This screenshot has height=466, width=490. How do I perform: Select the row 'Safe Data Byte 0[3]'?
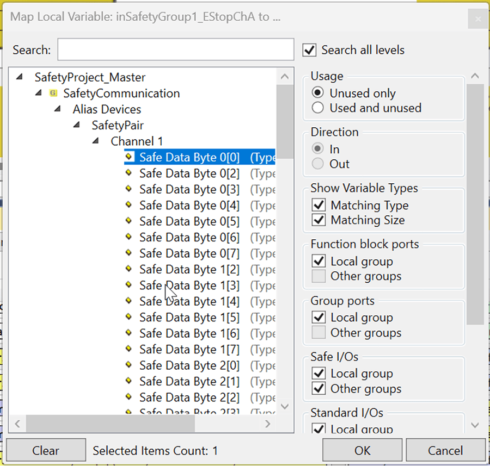point(200,189)
